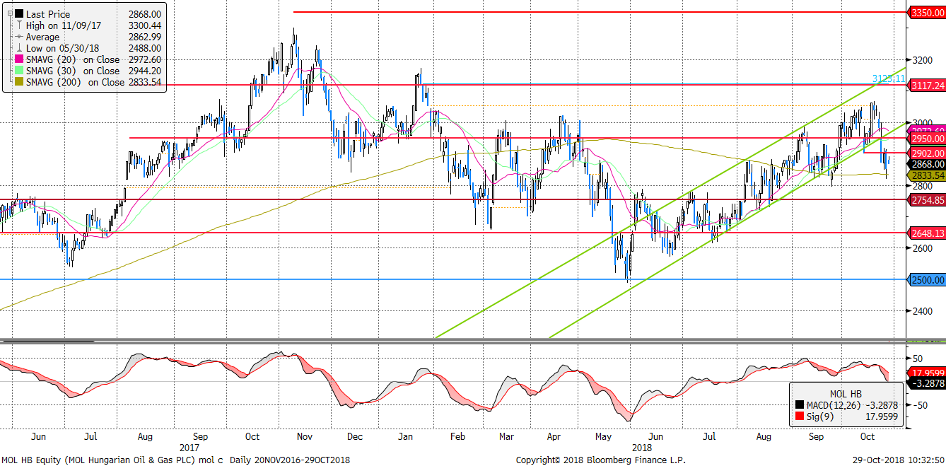Image resolution: width=946 pixels, height=466 pixels.
Task: Click the black -3.2878 MACD axis tag
Action: click(x=927, y=383)
